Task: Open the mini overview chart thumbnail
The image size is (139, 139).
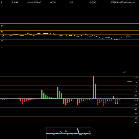Action: click(69, 133)
